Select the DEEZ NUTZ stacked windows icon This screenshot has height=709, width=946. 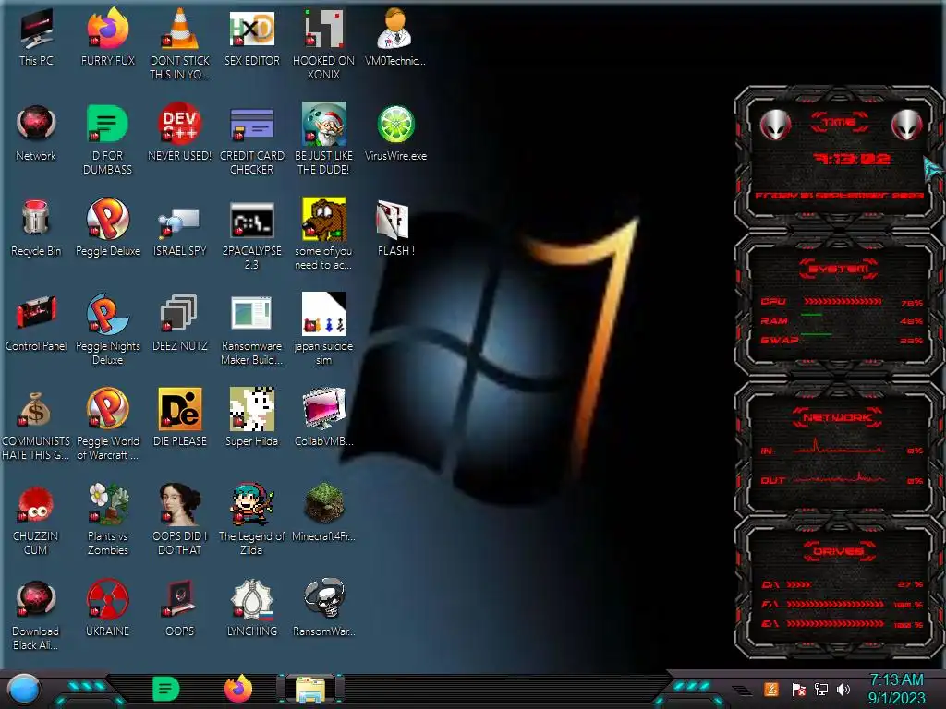point(180,323)
